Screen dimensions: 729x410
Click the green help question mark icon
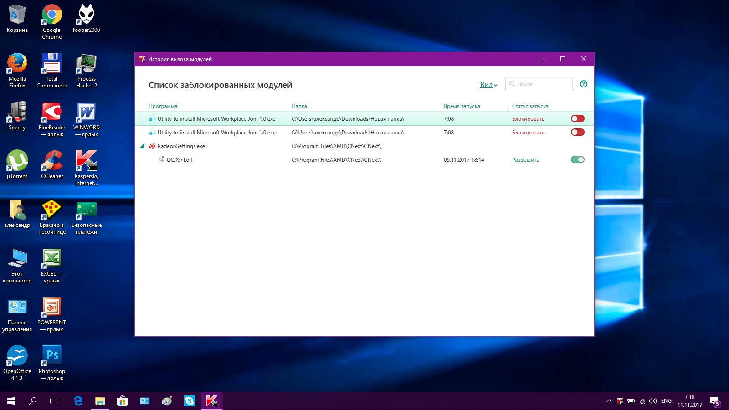[x=584, y=84]
